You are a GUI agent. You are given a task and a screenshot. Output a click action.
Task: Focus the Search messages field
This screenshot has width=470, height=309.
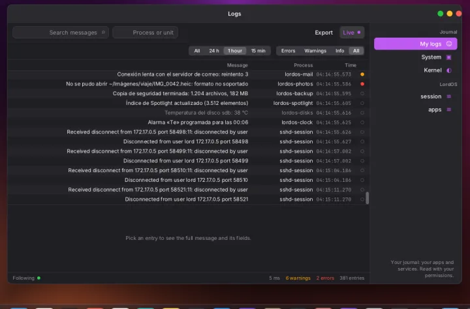click(61, 33)
